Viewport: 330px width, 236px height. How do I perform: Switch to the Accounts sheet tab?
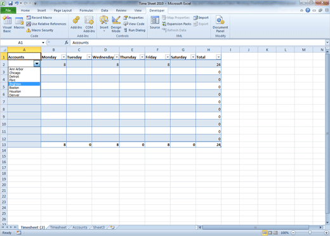[x=80, y=227]
